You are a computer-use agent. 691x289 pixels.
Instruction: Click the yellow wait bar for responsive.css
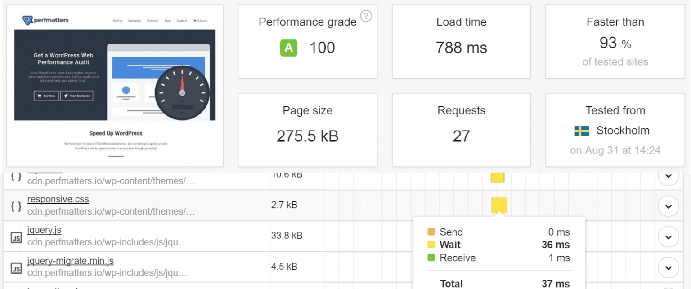pos(500,206)
